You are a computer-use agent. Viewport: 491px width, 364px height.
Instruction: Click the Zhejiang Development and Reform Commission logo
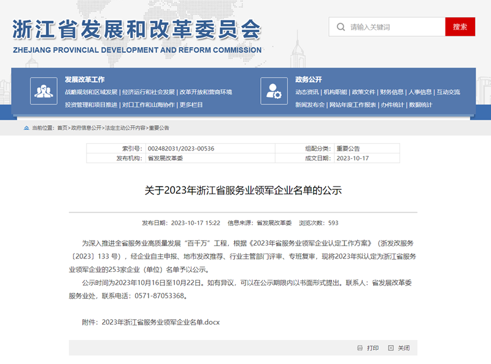pyautogui.click(x=137, y=35)
